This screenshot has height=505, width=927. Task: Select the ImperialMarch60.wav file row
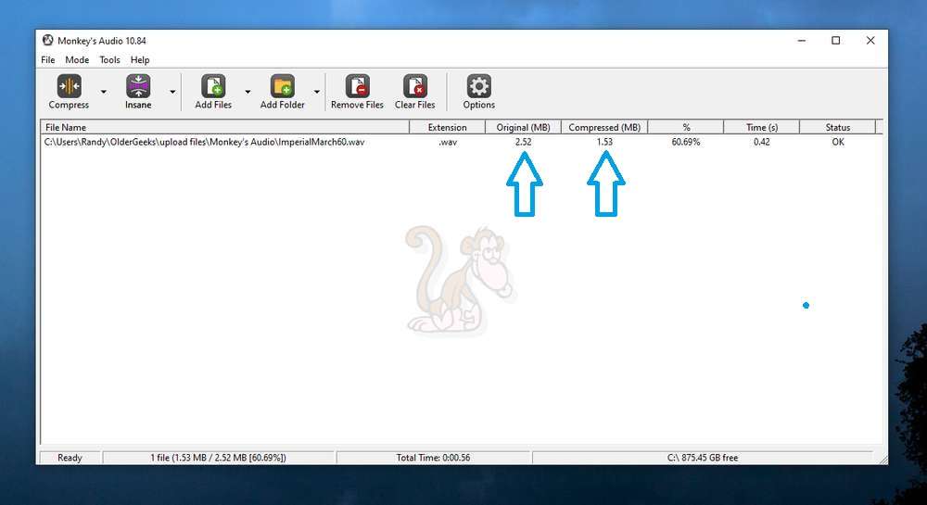[461, 142]
